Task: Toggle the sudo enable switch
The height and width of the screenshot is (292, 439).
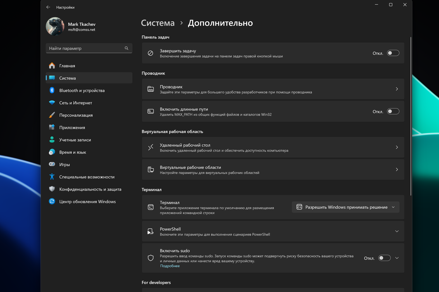Action: [x=384, y=258]
